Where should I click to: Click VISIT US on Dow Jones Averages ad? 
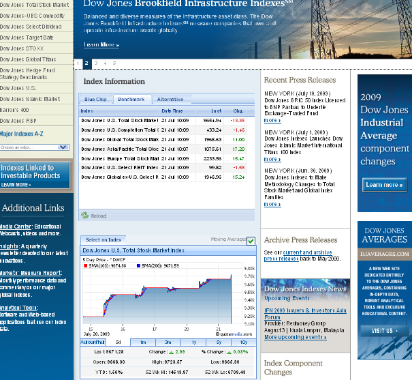384,331
